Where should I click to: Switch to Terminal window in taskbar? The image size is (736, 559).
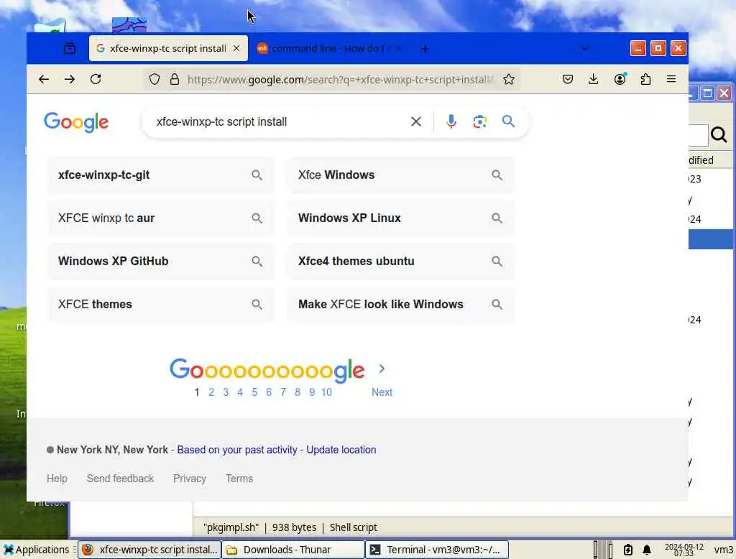click(437, 550)
